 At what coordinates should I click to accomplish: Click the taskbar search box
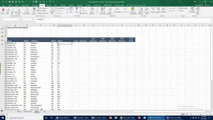tap(24, 118)
